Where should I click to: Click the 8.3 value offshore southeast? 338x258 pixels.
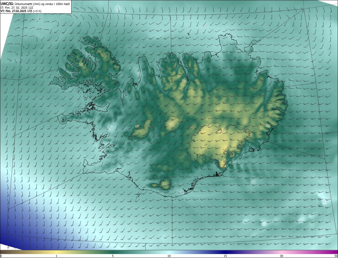pos(253,182)
